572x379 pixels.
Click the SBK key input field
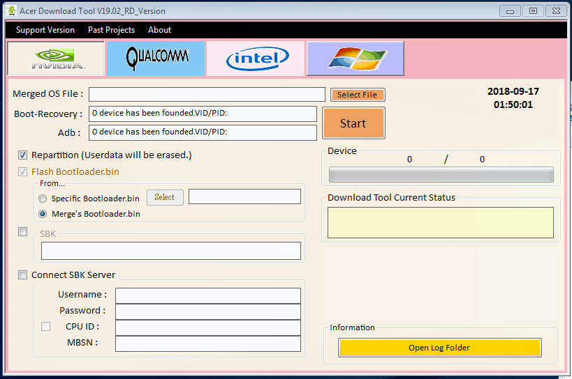171,251
